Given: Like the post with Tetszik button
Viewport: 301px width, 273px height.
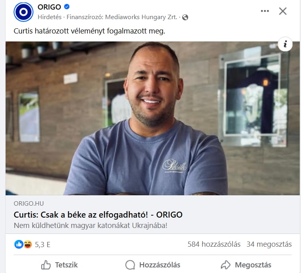Looking at the screenshot, I should pos(59,265).
